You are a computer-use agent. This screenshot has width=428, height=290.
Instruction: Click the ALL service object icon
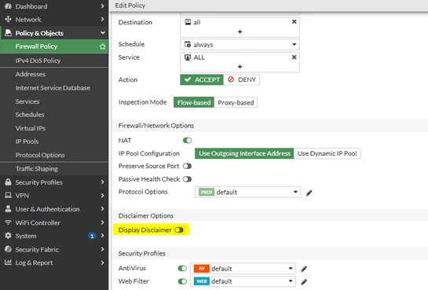pos(188,57)
